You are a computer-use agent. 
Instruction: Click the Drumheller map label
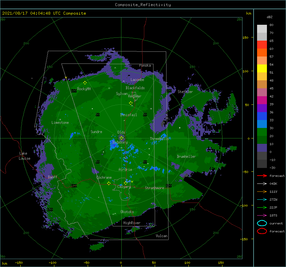point(186,157)
